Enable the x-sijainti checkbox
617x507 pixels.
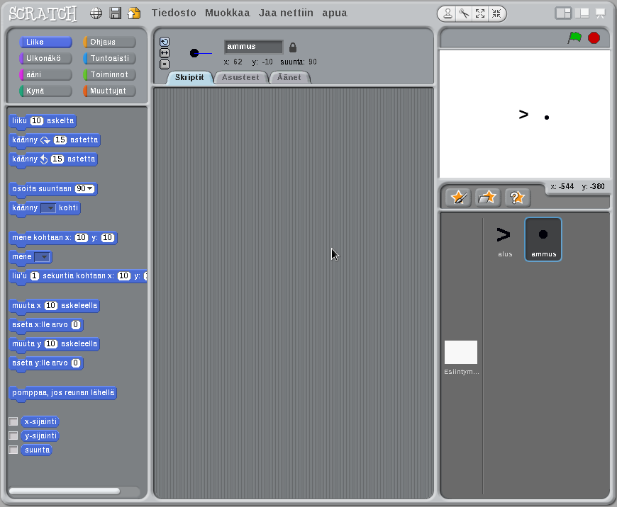pyautogui.click(x=13, y=421)
